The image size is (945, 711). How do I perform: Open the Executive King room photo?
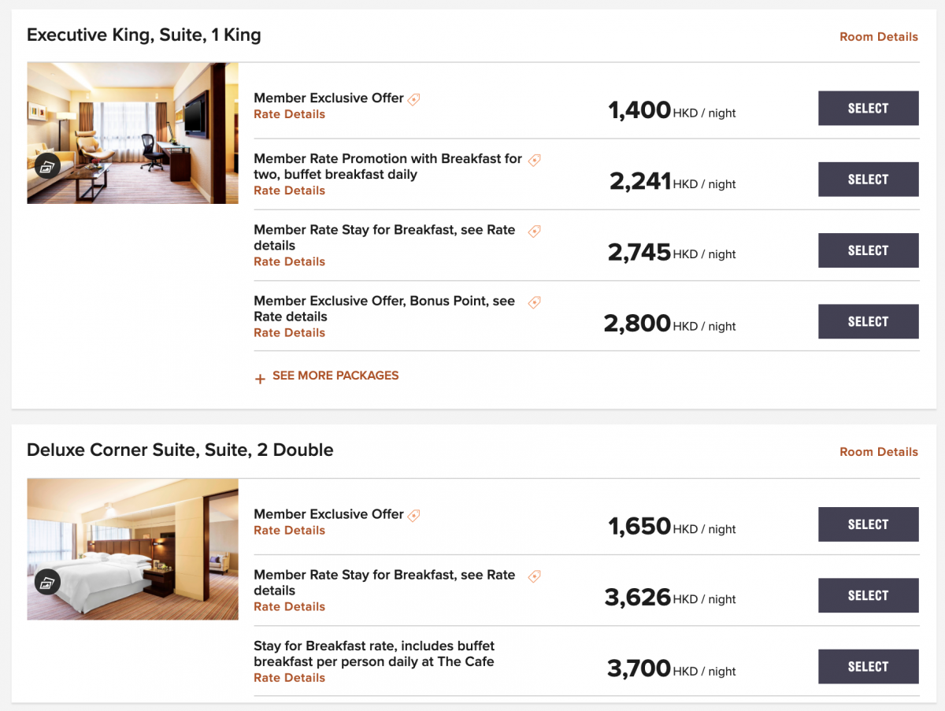(x=142, y=126)
